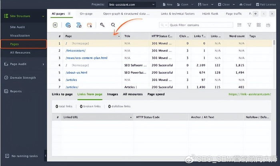The image size is (280, 166).
Task: Collapse the Site Structure section
Action: point(43,16)
